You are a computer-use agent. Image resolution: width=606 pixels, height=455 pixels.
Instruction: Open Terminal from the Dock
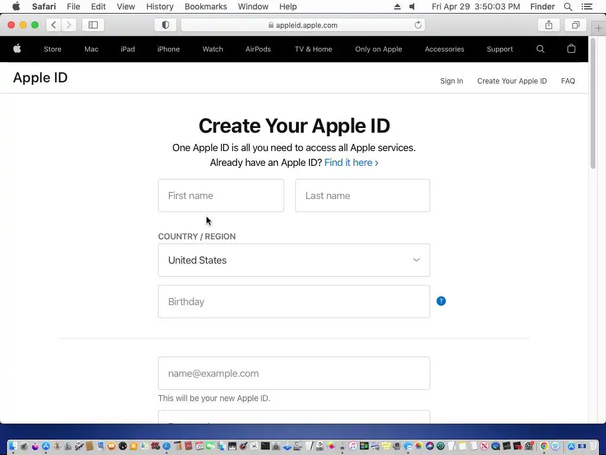pos(265,446)
